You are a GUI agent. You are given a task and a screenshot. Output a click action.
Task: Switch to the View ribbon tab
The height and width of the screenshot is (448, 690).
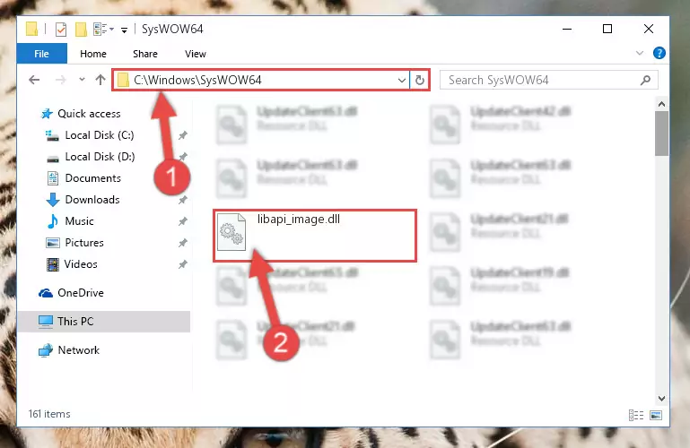pos(196,54)
